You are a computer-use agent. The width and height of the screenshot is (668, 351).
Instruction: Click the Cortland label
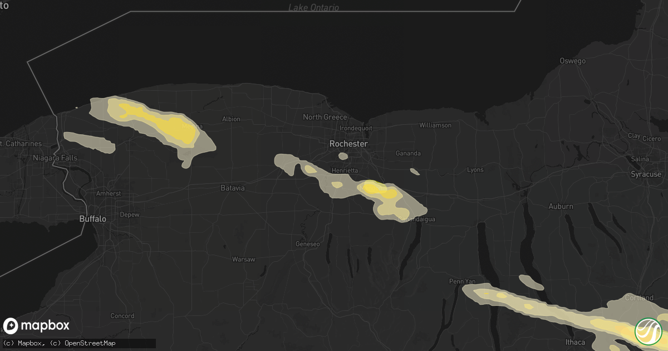pos(640,298)
